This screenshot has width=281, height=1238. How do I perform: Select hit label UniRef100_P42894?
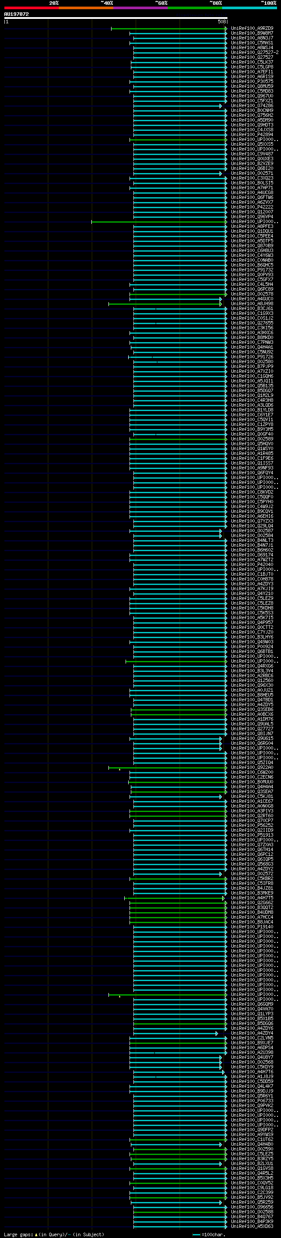(x=252, y=134)
